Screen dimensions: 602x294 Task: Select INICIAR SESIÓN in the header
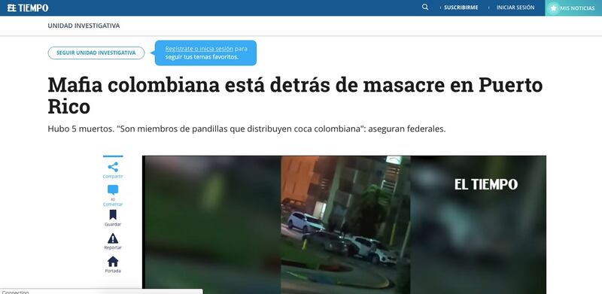pyautogui.click(x=515, y=8)
